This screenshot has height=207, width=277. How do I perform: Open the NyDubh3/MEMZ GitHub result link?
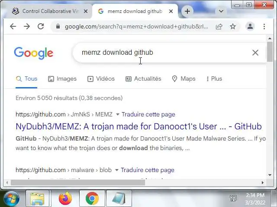click(138, 126)
